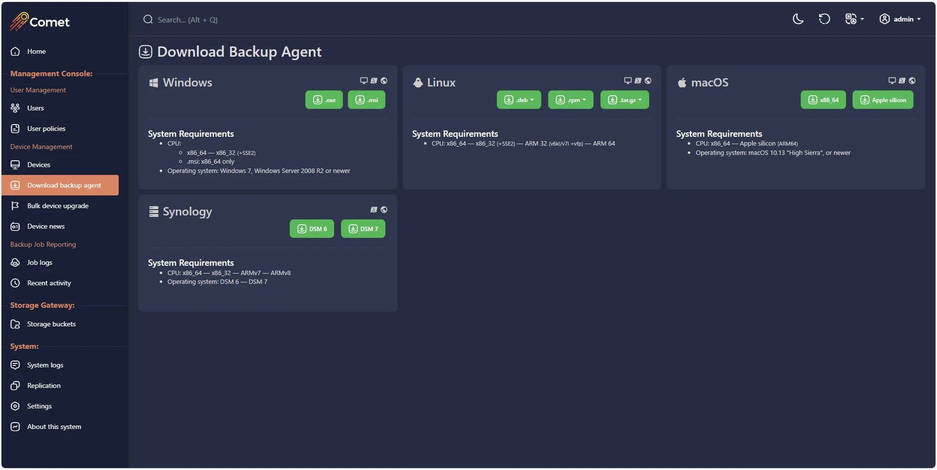Click the About this system icon
Screen dimensions: 937x470
point(15,427)
